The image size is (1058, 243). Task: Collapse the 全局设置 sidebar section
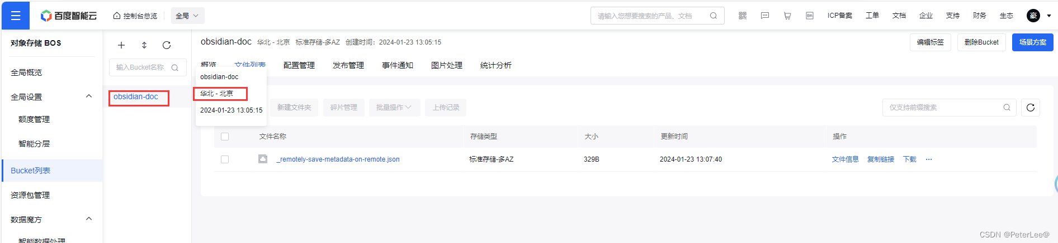point(88,96)
